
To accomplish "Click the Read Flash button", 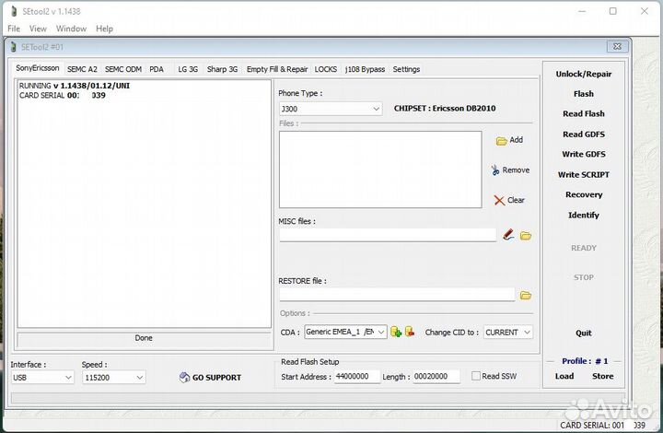I will click(x=584, y=113).
